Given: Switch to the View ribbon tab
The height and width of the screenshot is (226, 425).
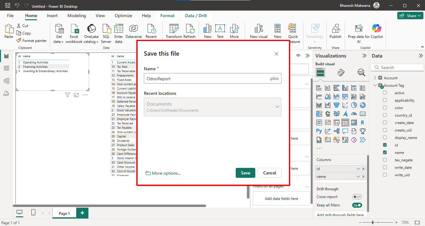Looking at the screenshot, I should pos(100,16).
